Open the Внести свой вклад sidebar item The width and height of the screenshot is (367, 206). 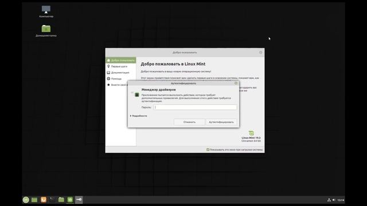click(117, 85)
